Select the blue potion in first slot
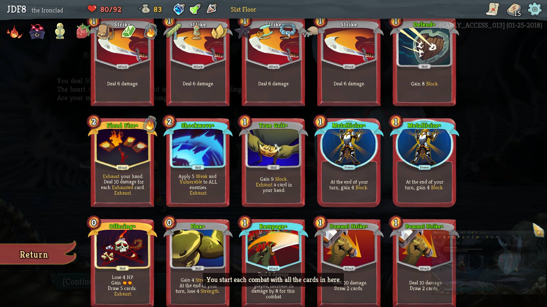The image size is (547, 307). [179, 9]
